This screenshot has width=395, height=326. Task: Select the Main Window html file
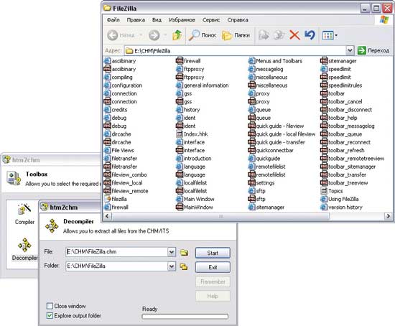195,199
